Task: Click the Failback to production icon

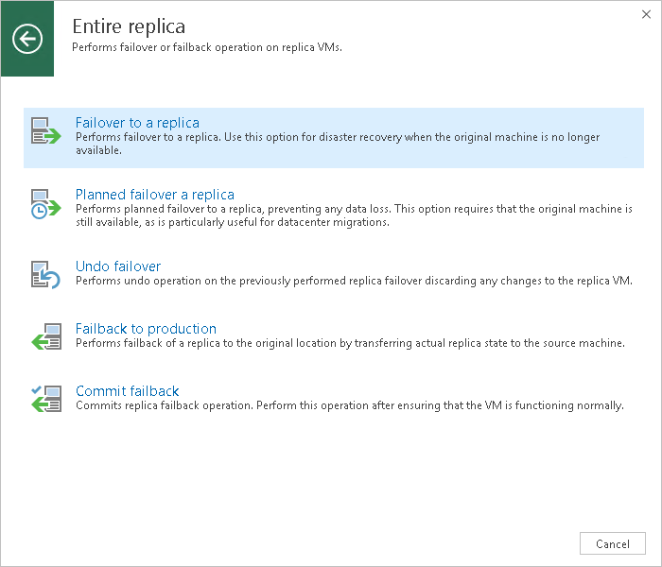Action: click(44, 336)
